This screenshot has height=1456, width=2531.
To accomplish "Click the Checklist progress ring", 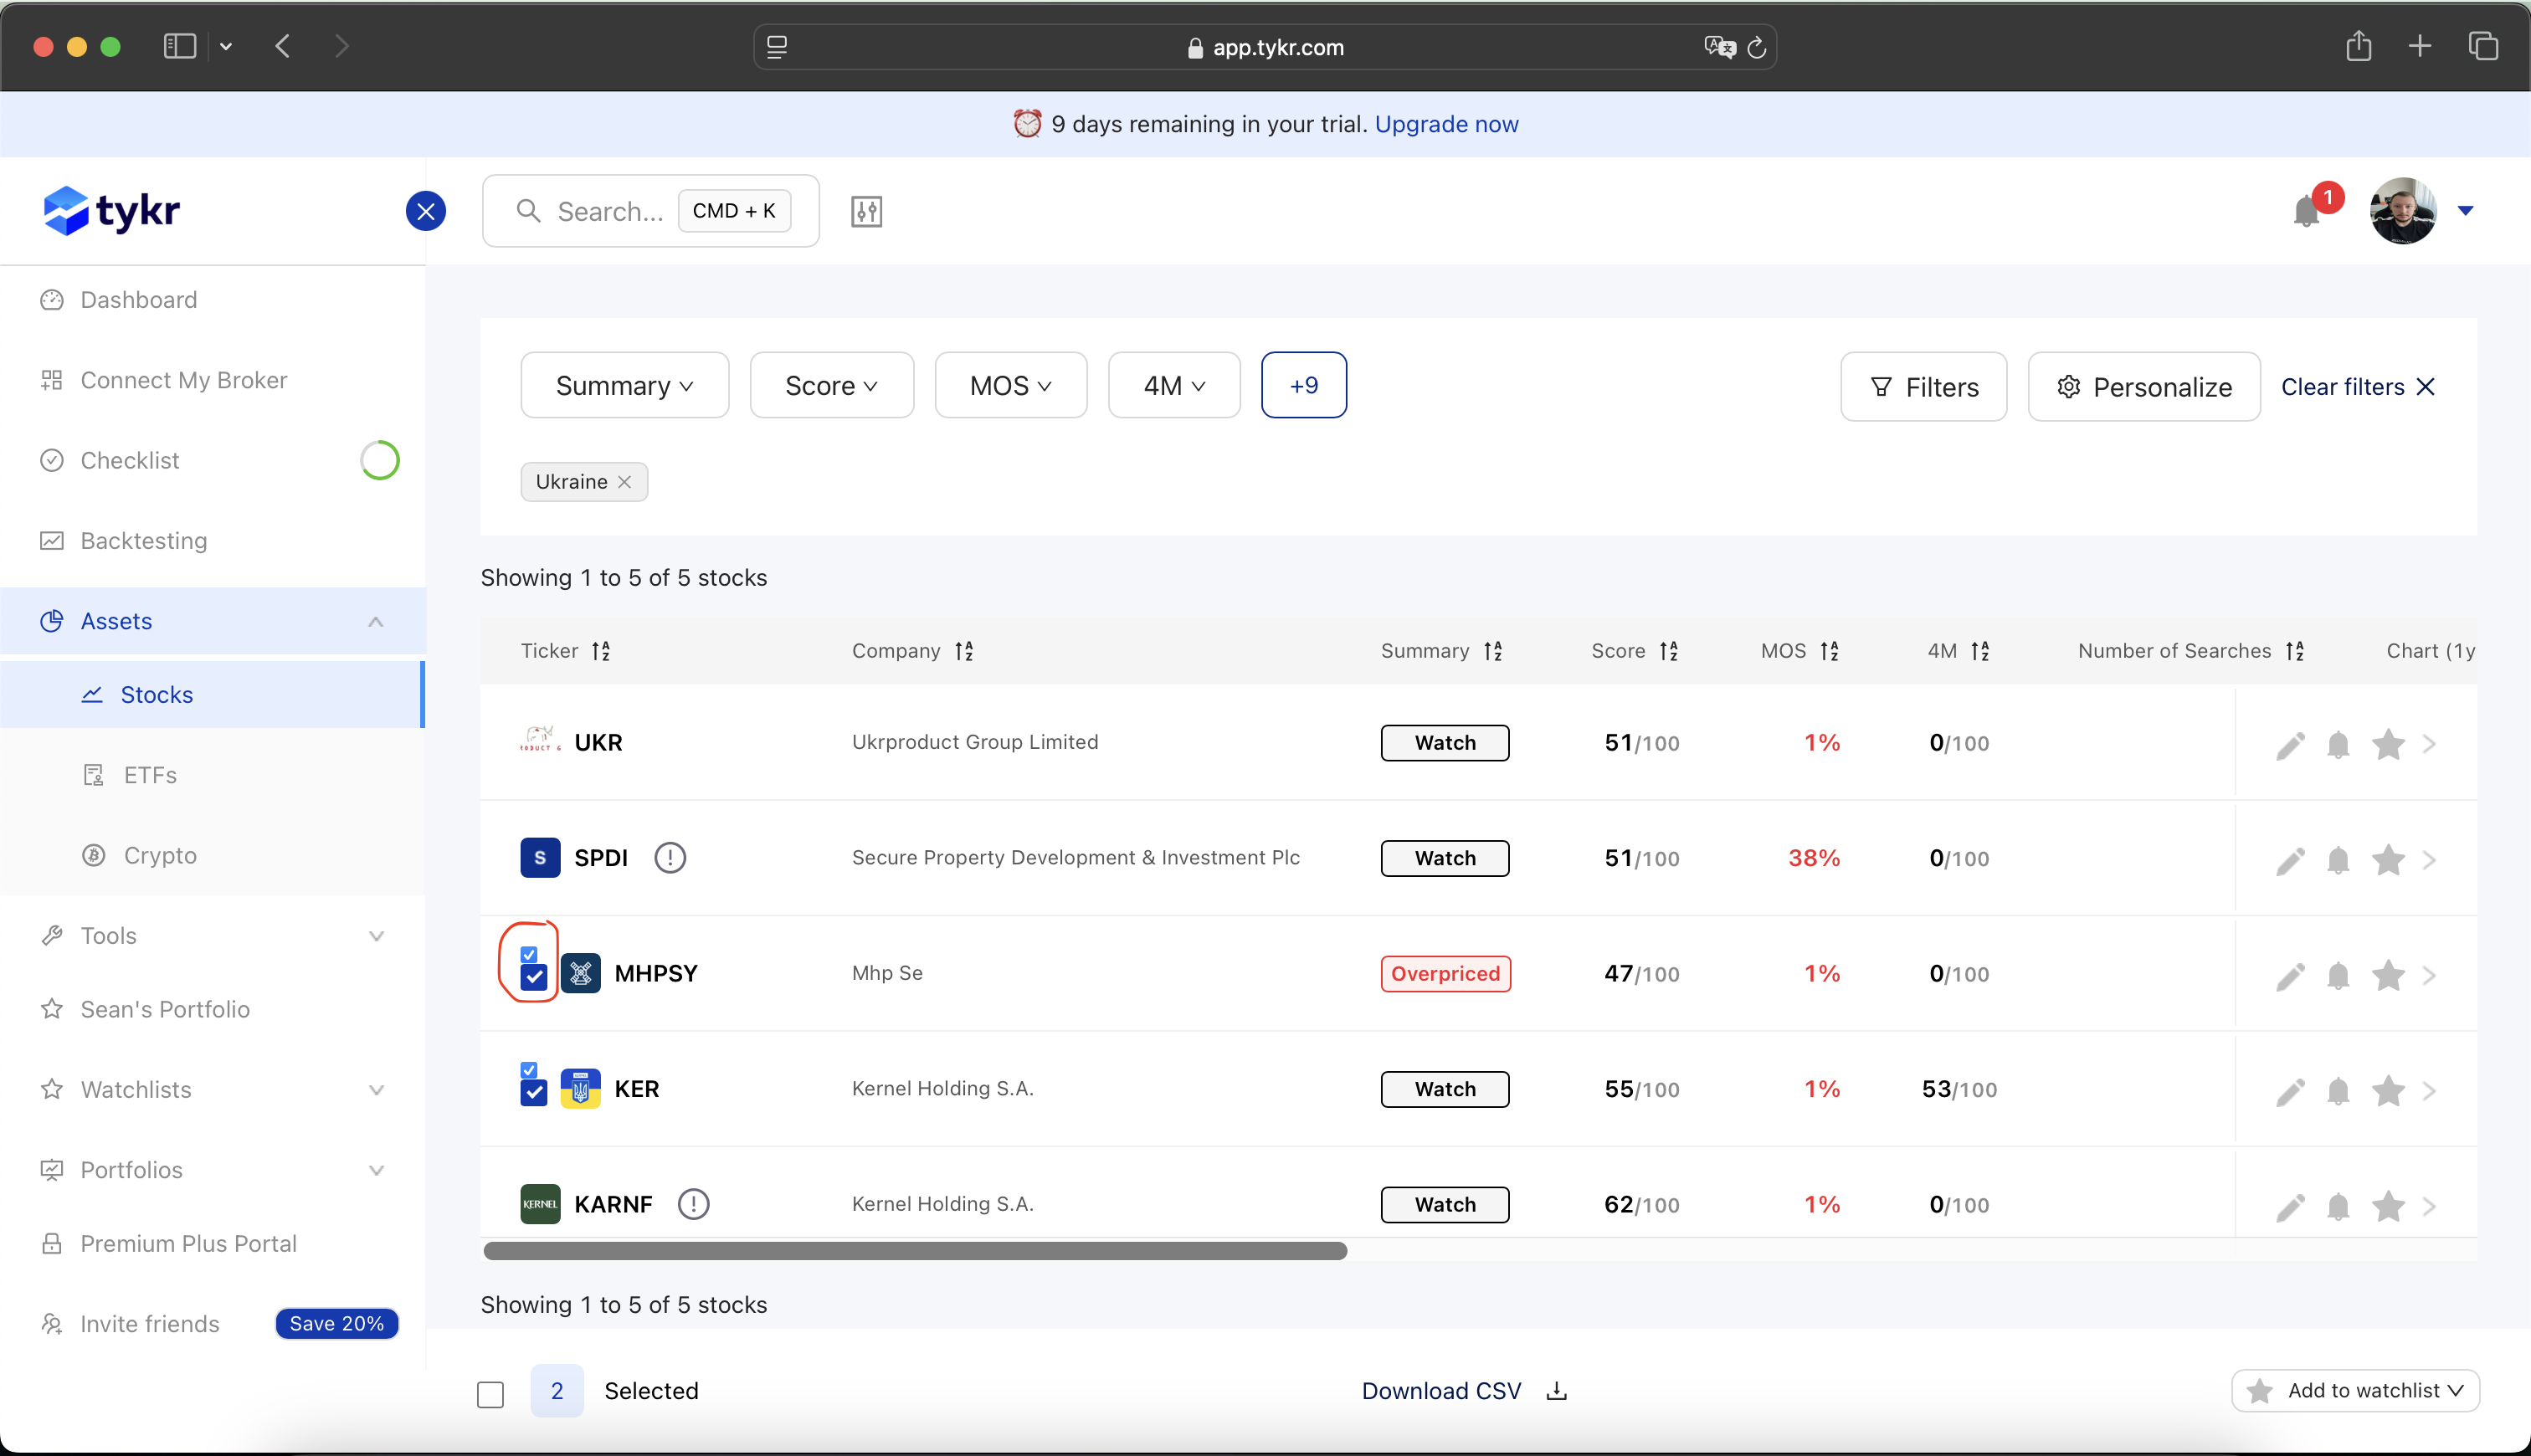I will pyautogui.click(x=379, y=460).
